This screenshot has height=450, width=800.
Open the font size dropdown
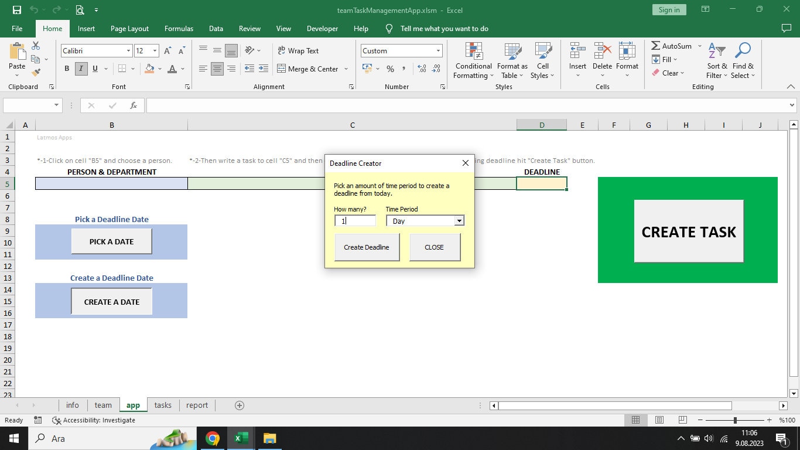tap(153, 50)
